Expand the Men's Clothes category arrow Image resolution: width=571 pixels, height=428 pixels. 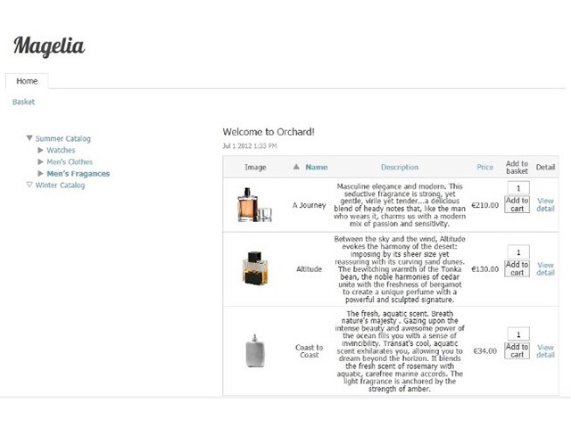click(x=40, y=161)
